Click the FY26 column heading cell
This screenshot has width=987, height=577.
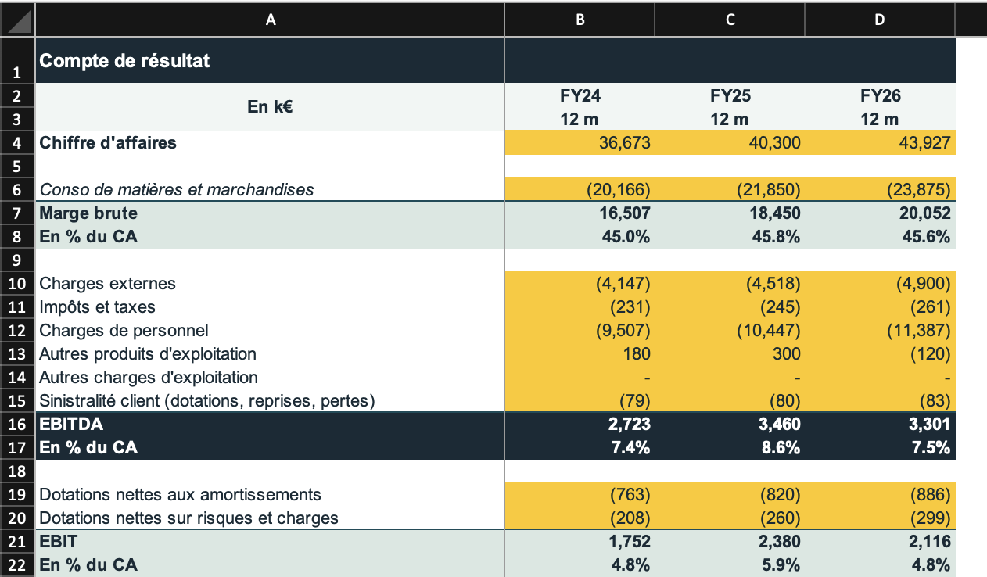[x=880, y=96]
